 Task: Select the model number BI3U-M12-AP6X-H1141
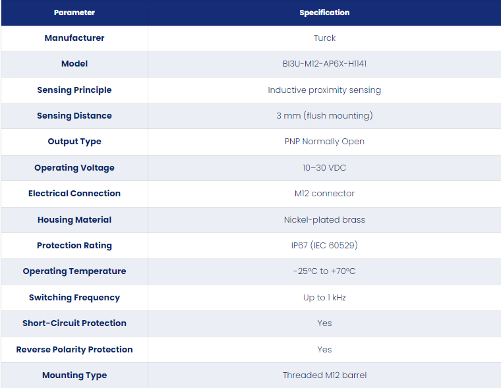pos(324,63)
